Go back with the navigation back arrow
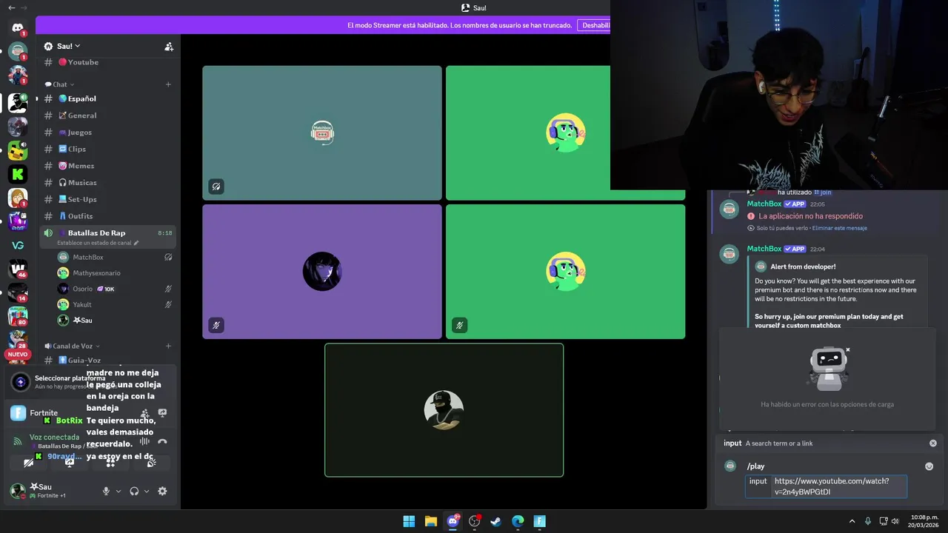The height and width of the screenshot is (533, 948). pyautogui.click(x=11, y=7)
